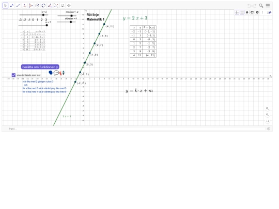Screen dimensions: 279x209
Task: Select the Polygon tool
Action: click(x=30, y=6)
